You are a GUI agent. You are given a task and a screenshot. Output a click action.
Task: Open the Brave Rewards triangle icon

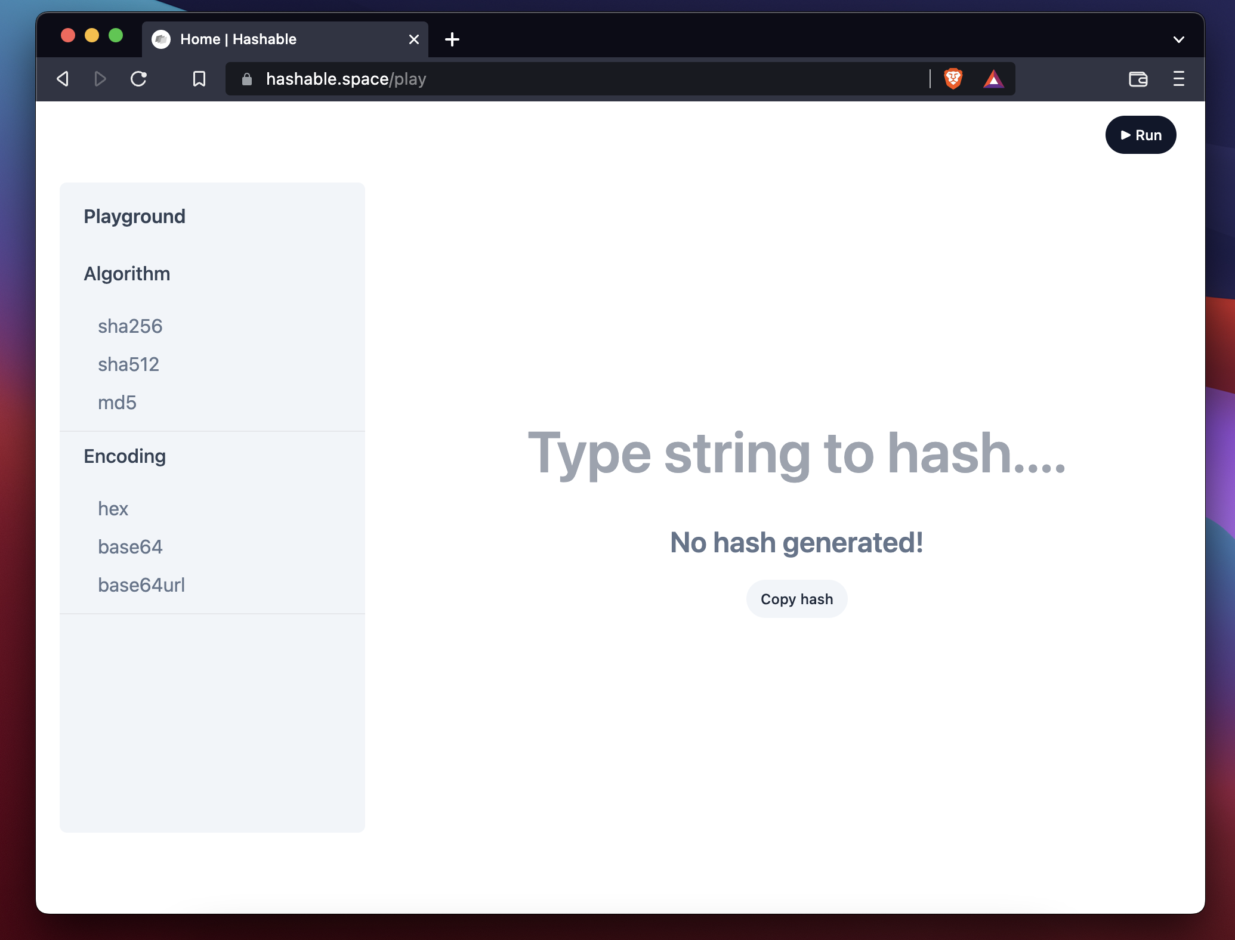(x=993, y=79)
